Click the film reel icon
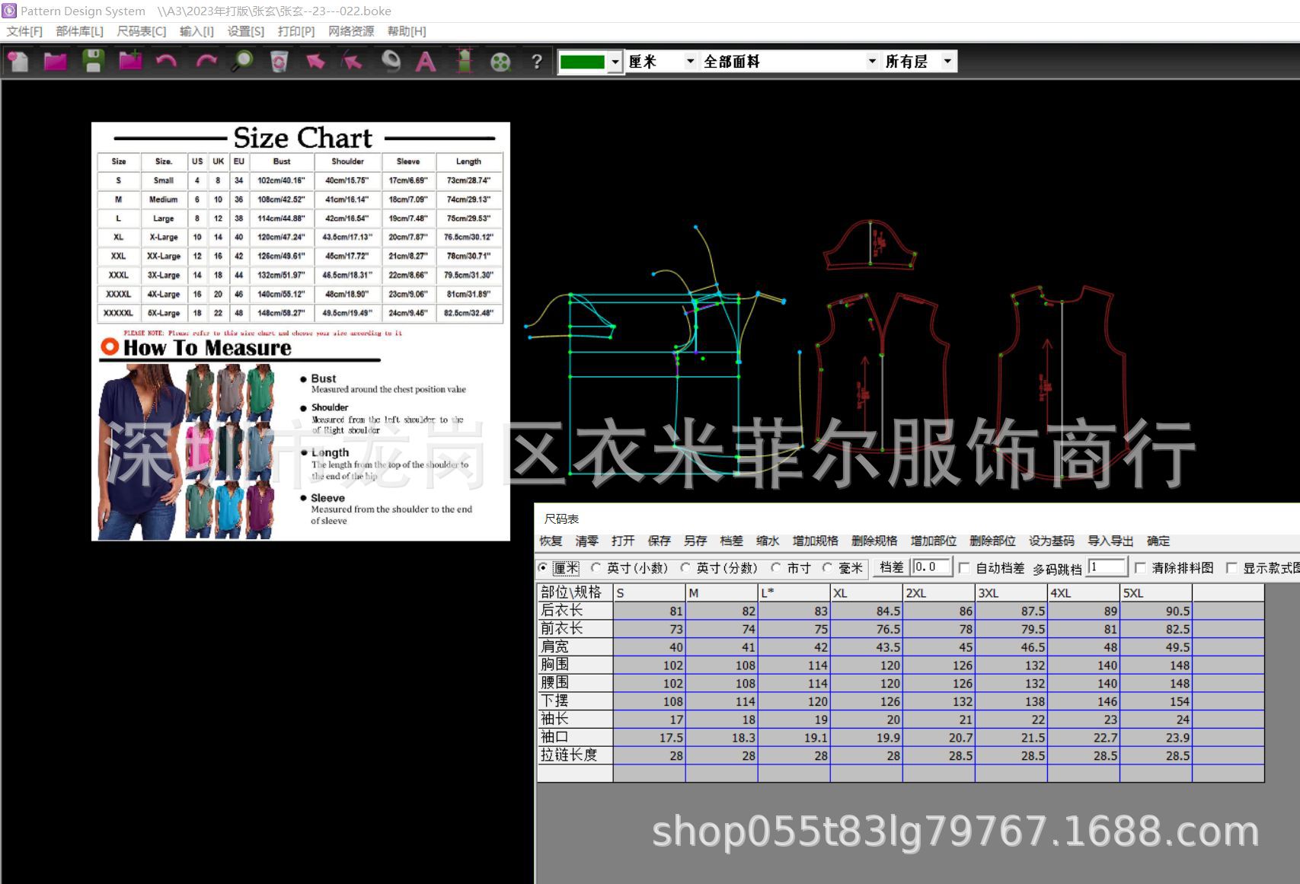 tap(500, 61)
